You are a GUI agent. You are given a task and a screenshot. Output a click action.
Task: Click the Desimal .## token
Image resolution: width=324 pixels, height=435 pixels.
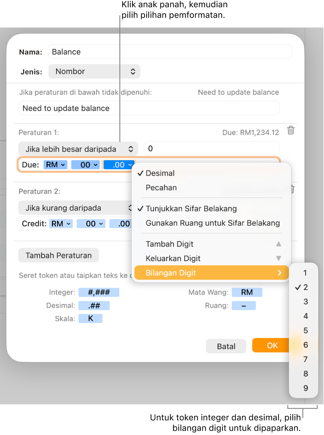pyautogui.click(x=94, y=305)
